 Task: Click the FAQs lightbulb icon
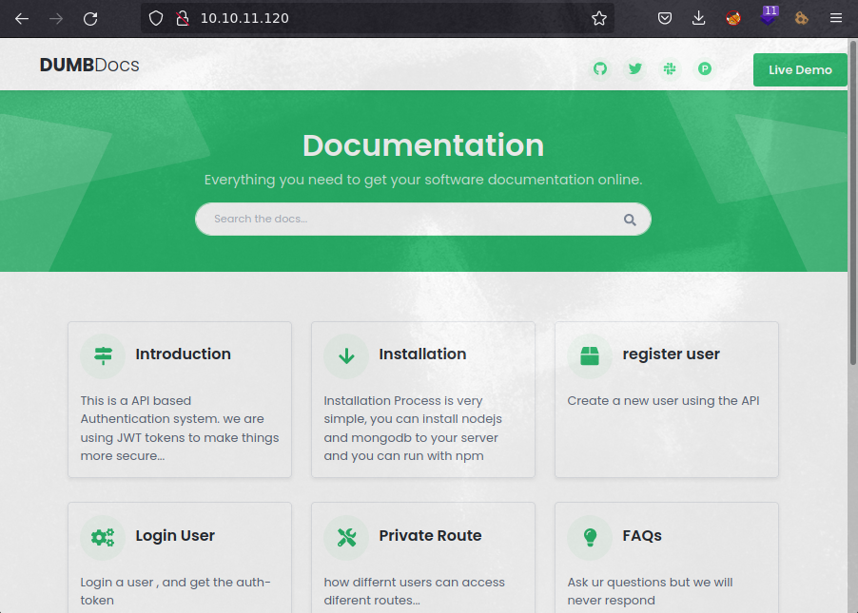click(590, 538)
